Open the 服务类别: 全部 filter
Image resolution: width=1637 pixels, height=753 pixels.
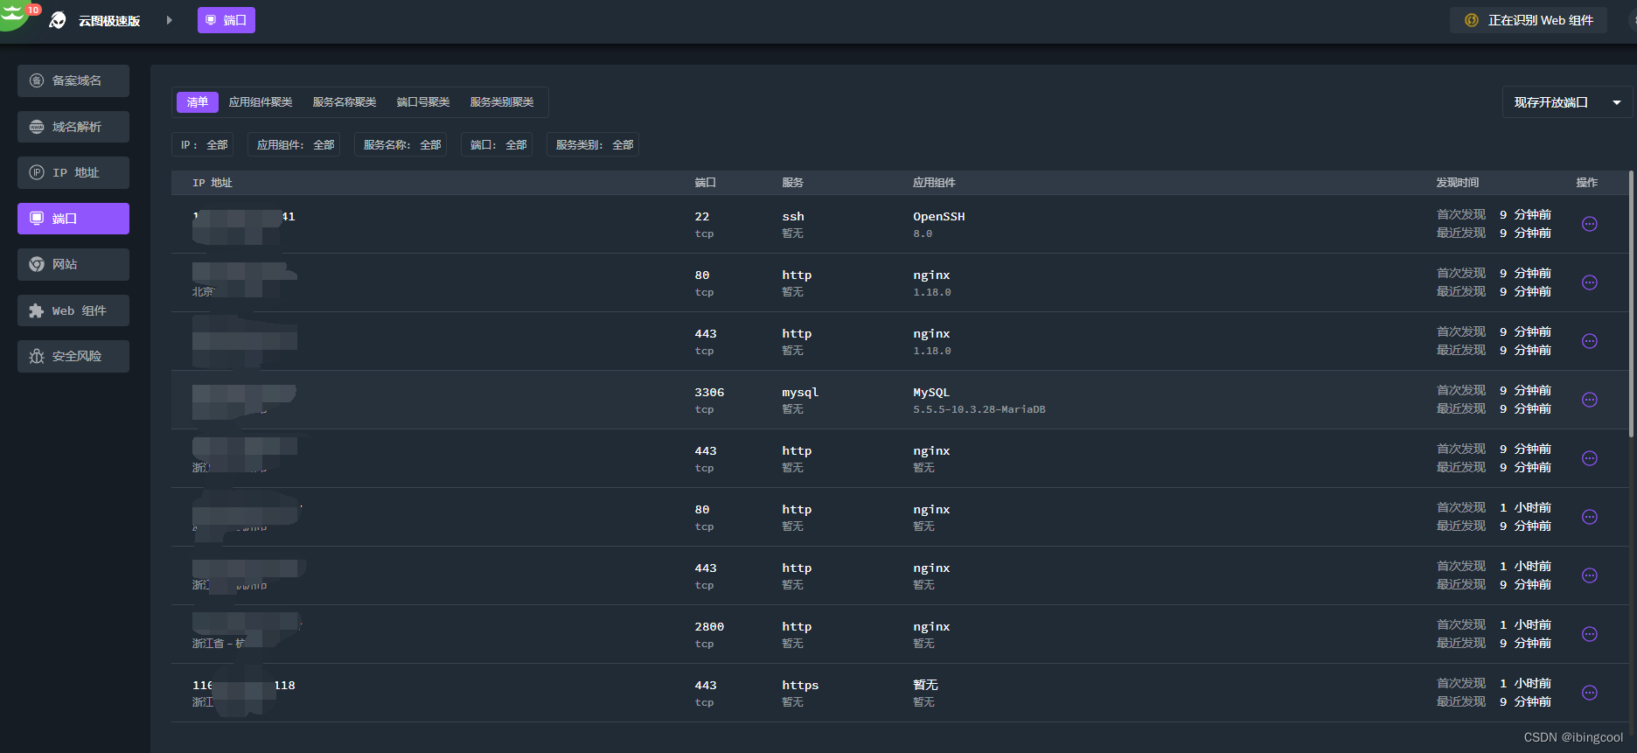(x=594, y=144)
